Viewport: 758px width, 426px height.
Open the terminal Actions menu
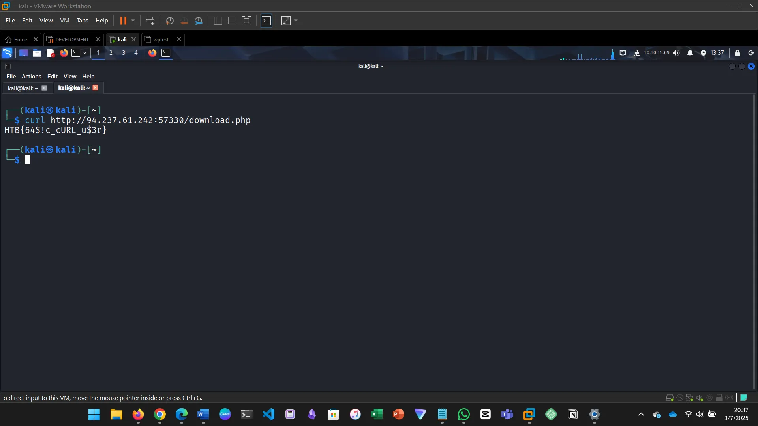tap(31, 77)
